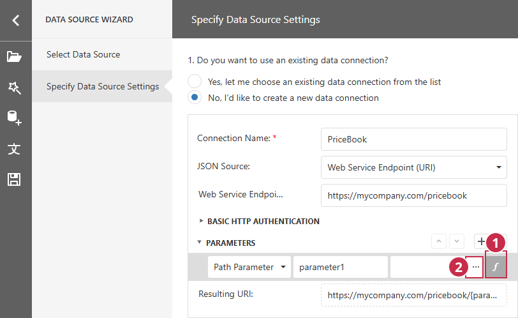The image size is (518, 318).
Task: Click the 'DATA SOURCE WIZARD' heading
Action: click(89, 20)
